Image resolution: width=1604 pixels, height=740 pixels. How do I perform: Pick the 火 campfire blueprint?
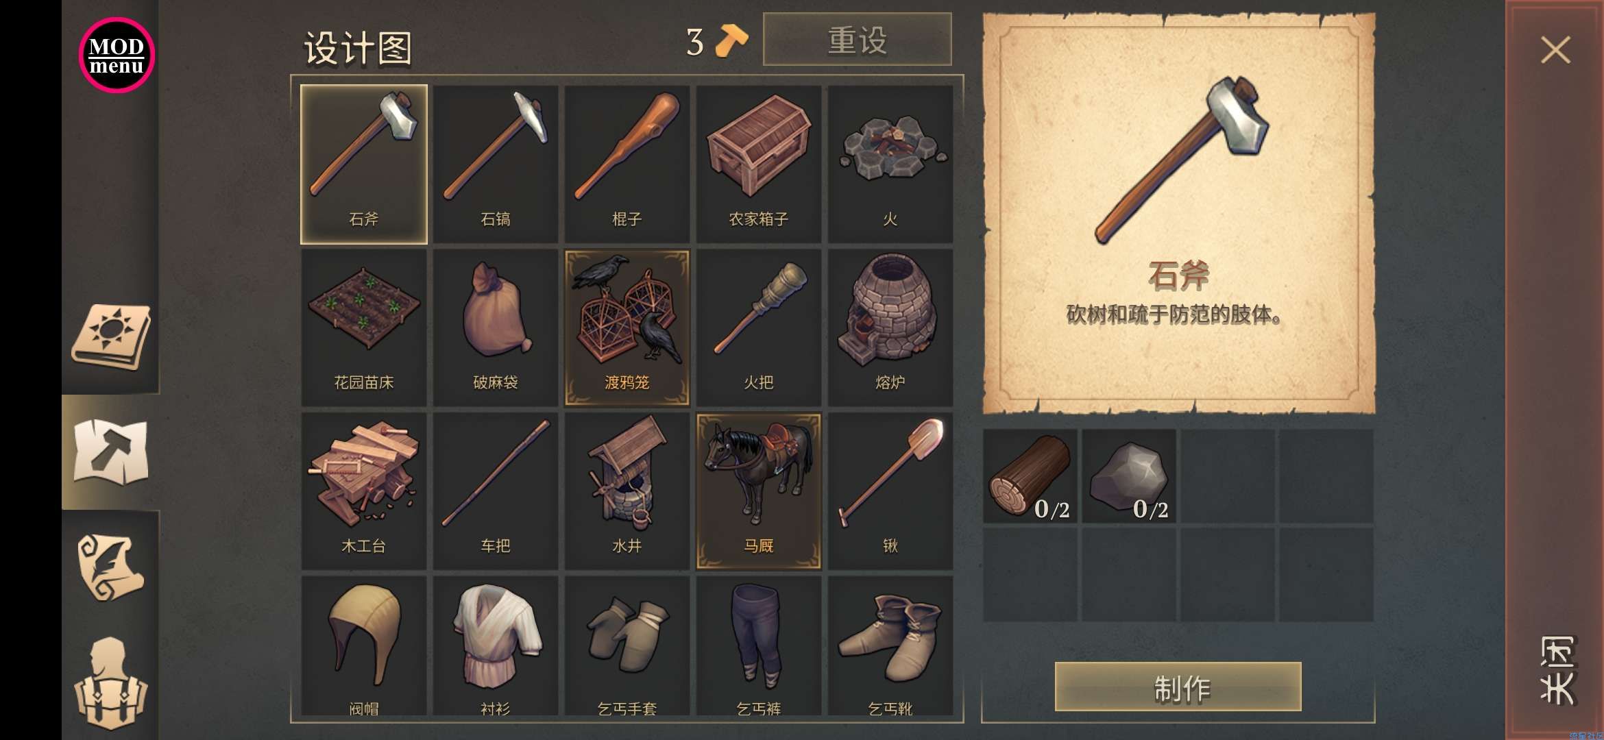tap(890, 164)
